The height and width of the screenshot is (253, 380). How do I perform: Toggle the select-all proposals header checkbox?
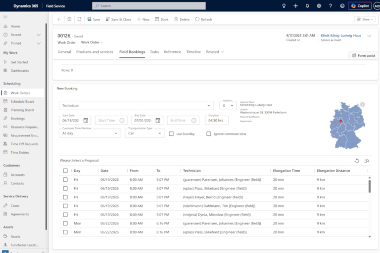pyautogui.click(x=65, y=170)
